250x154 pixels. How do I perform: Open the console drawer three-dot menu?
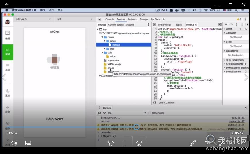pos(99,108)
